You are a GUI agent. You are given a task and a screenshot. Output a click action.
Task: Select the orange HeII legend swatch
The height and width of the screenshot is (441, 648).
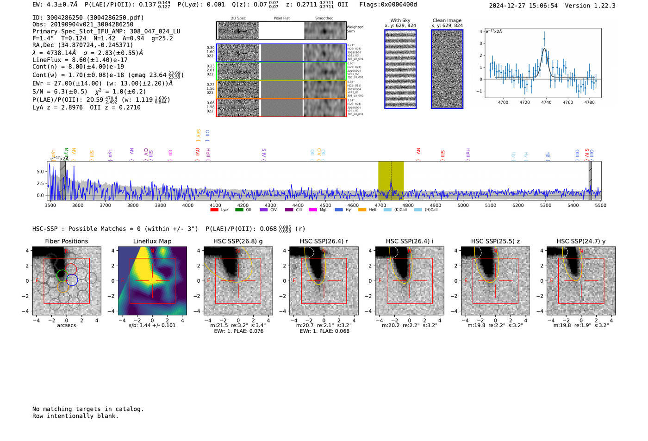pyautogui.click(x=362, y=210)
